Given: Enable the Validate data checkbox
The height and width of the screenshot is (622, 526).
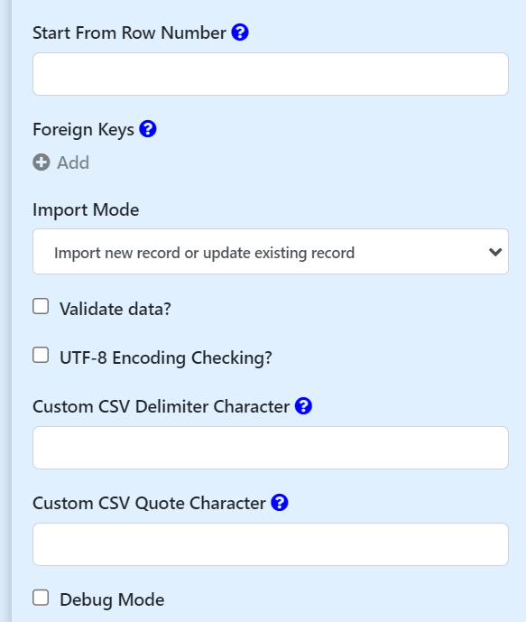Looking at the screenshot, I should 41,307.
